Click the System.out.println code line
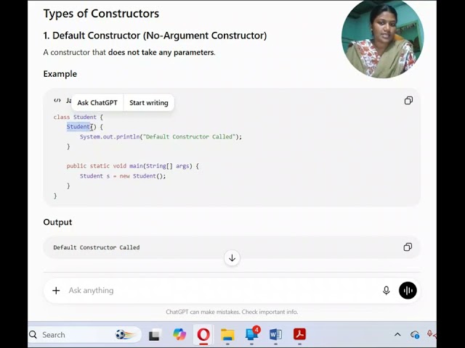This screenshot has width=465, height=348. click(x=161, y=137)
